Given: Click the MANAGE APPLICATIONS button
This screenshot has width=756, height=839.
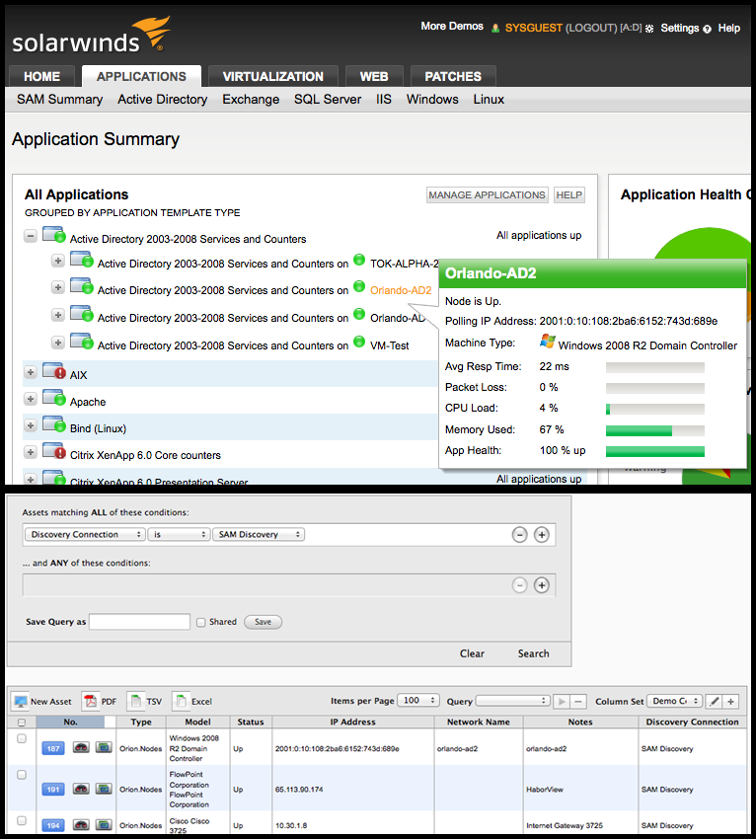Looking at the screenshot, I should [x=487, y=195].
